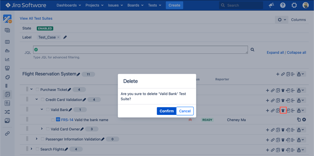Screen dimensions: 314x156
Task: Open the Projects menu
Action: [94, 5]
